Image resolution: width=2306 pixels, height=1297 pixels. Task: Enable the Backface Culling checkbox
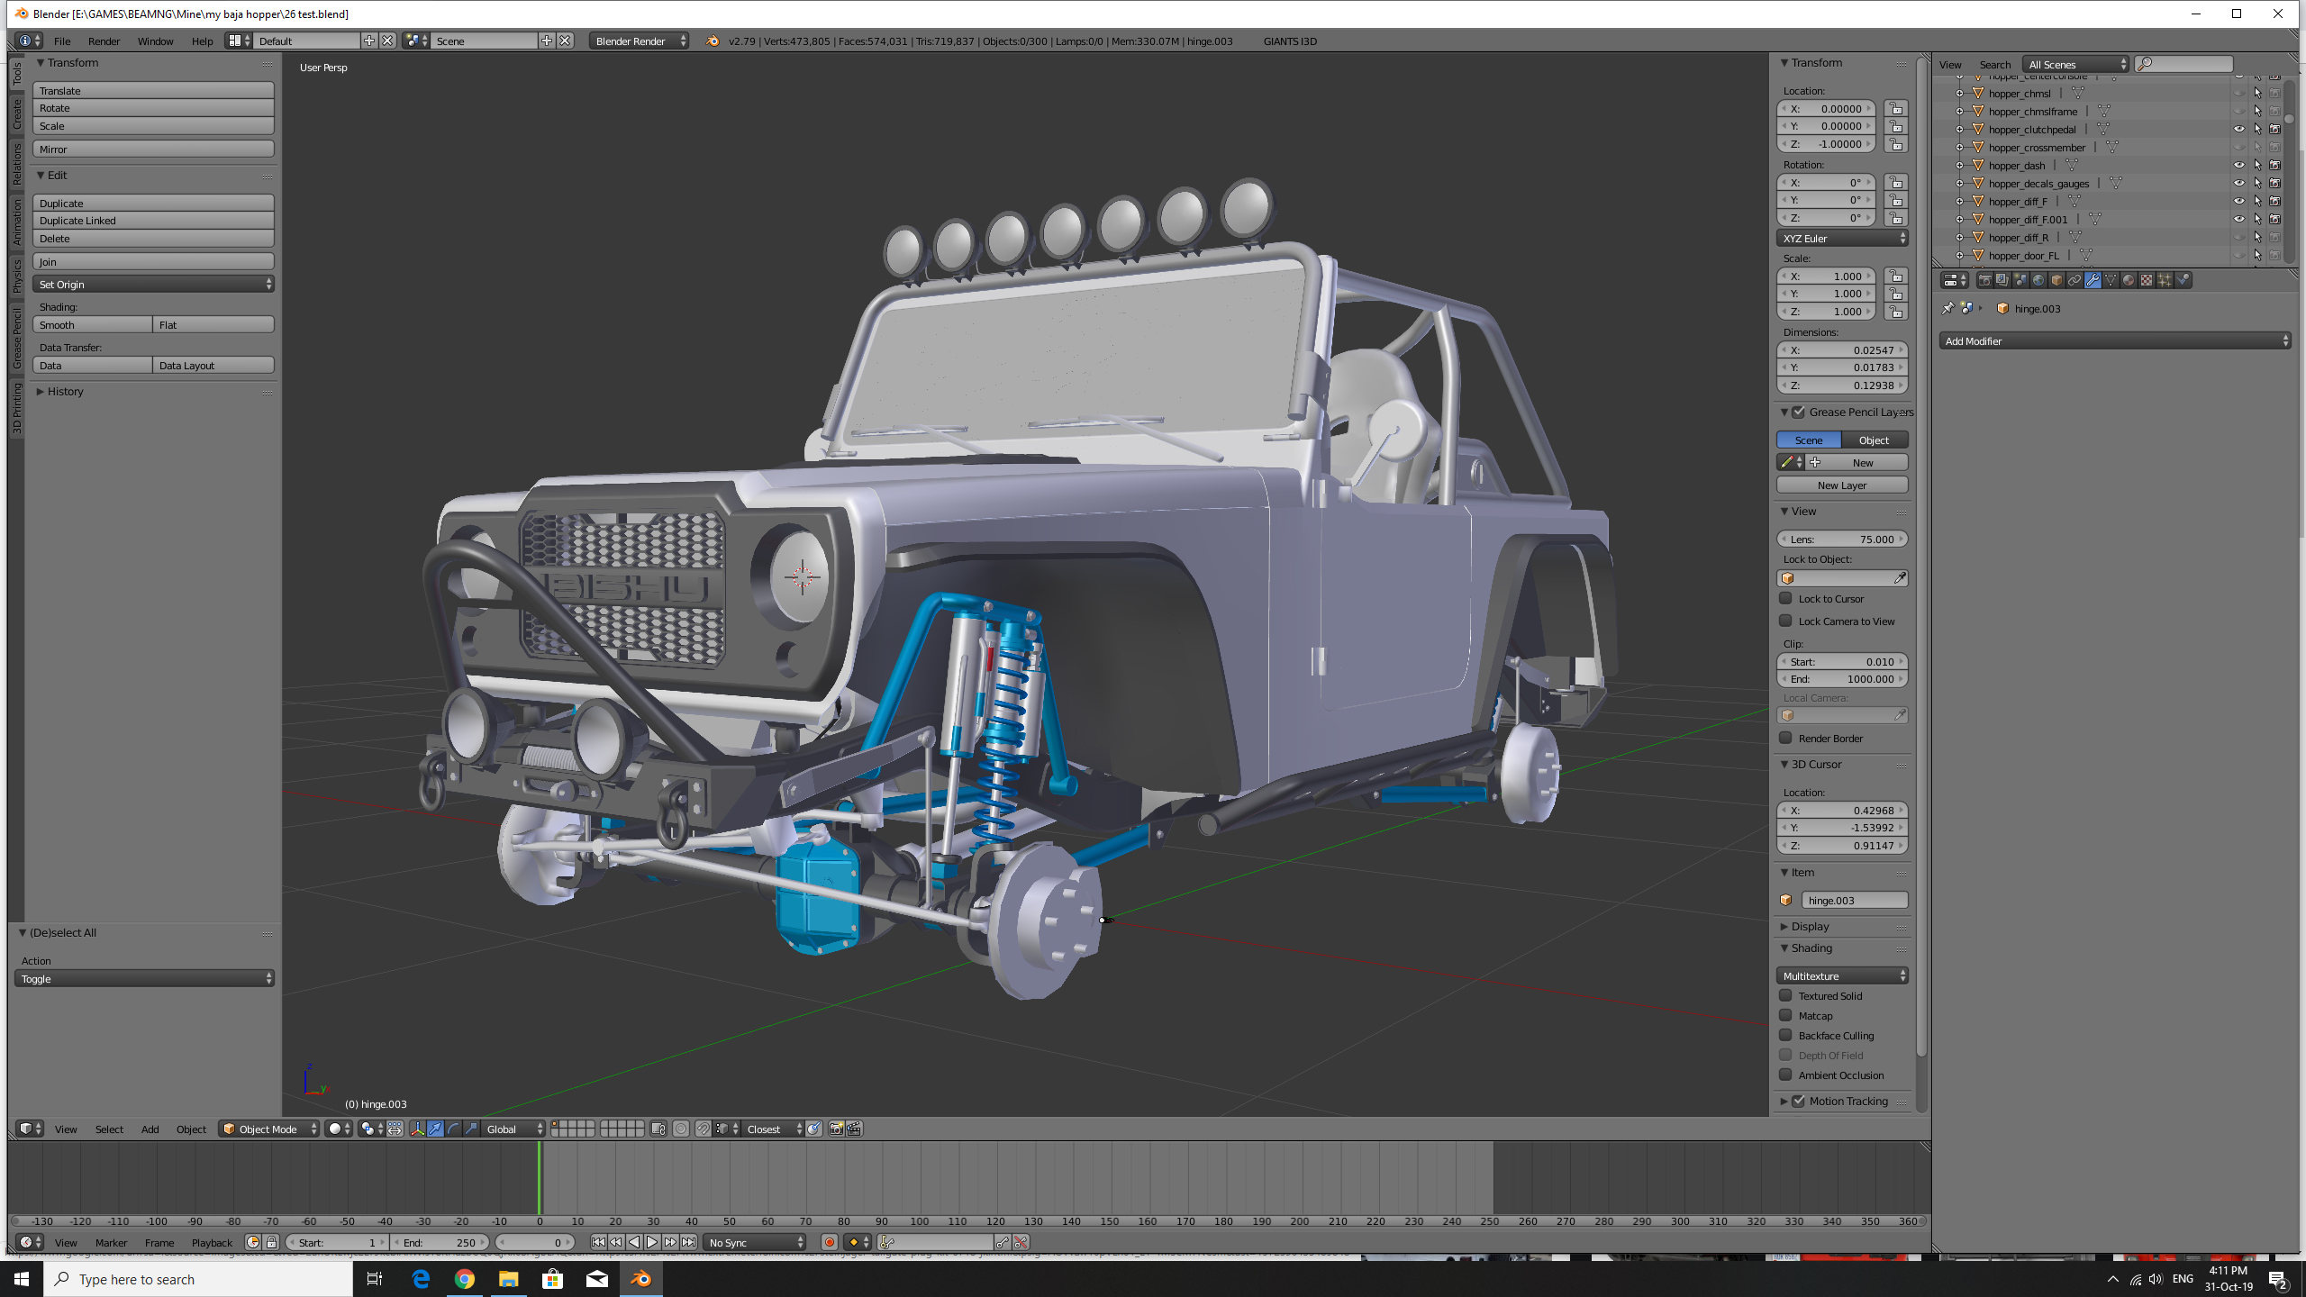1785,1036
